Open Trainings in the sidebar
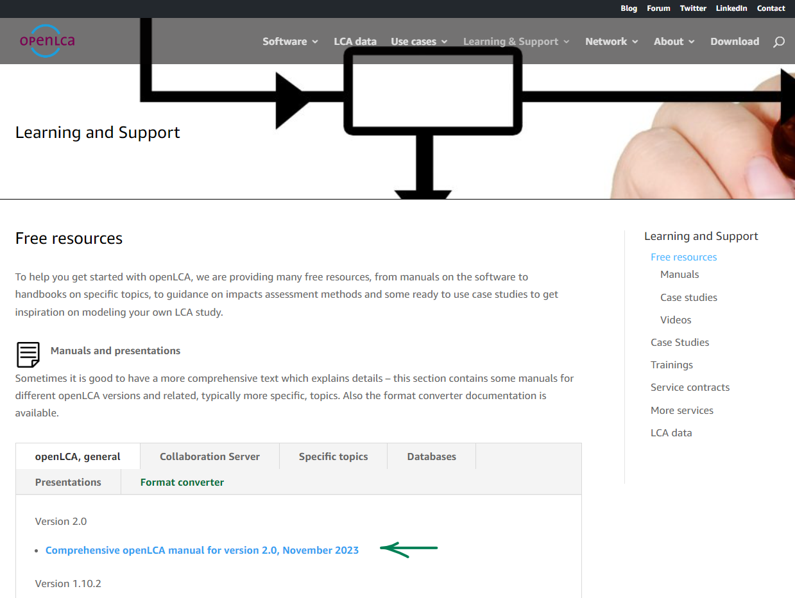This screenshot has width=795, height=598. click(x=671, y=365)
